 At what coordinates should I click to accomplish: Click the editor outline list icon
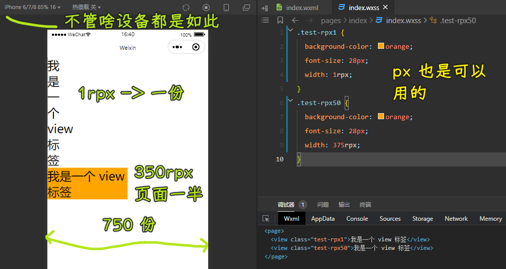(265, 20)
